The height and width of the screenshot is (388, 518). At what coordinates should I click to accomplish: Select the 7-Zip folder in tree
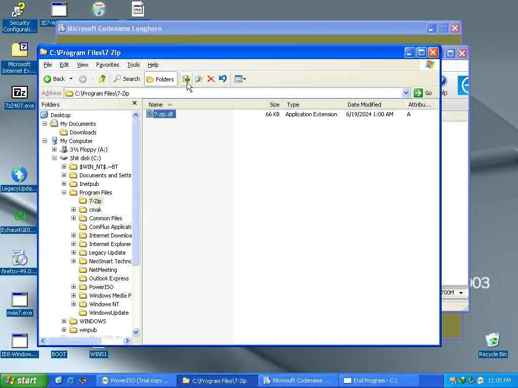(x=95, y=201)
